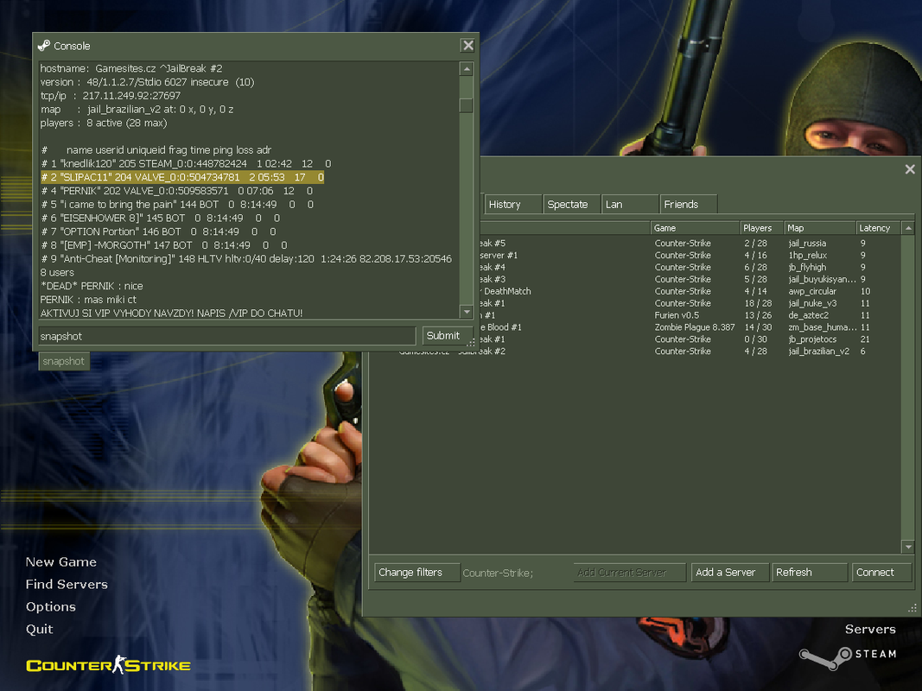
Task: Switch to the History tab
Action: (x=512, y=204)
